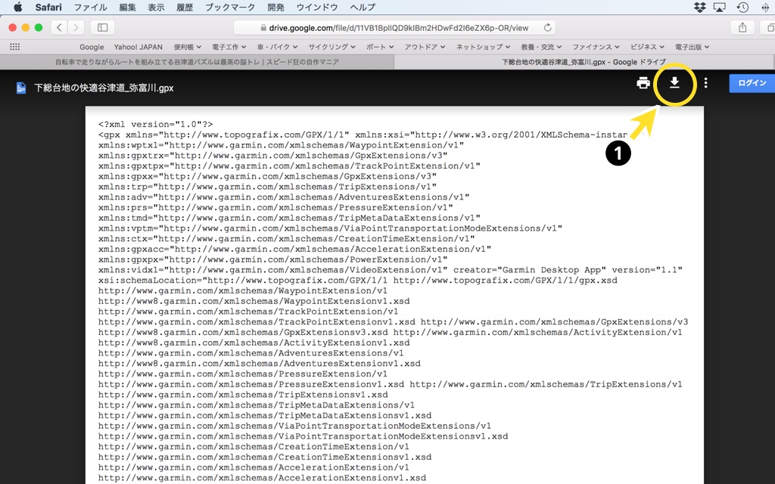
Task: Click the Safari back button
Action: tap(59, 28)
